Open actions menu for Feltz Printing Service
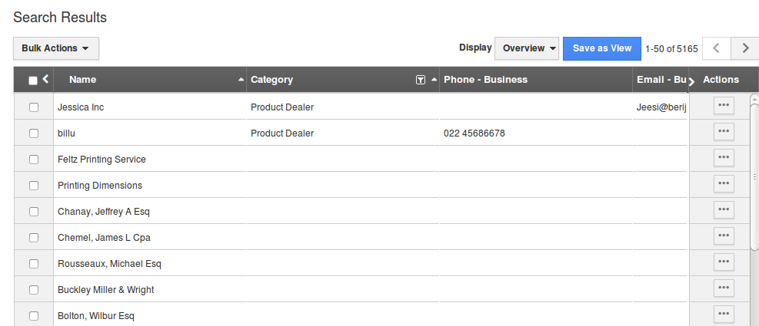The image size is (759, 326). 724,157
